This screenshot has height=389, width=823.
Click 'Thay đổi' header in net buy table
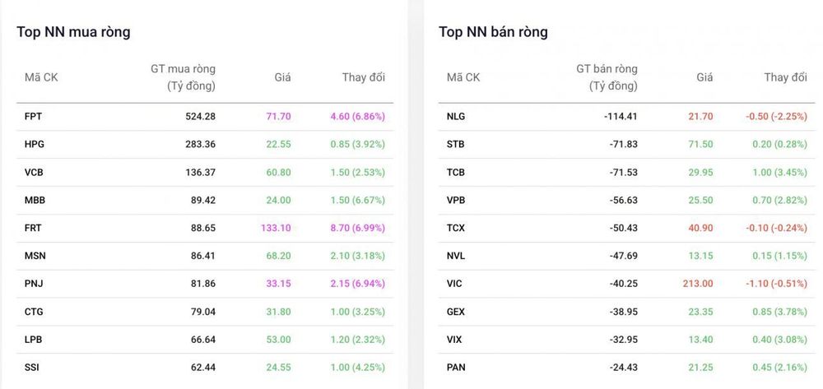(364, 77)
